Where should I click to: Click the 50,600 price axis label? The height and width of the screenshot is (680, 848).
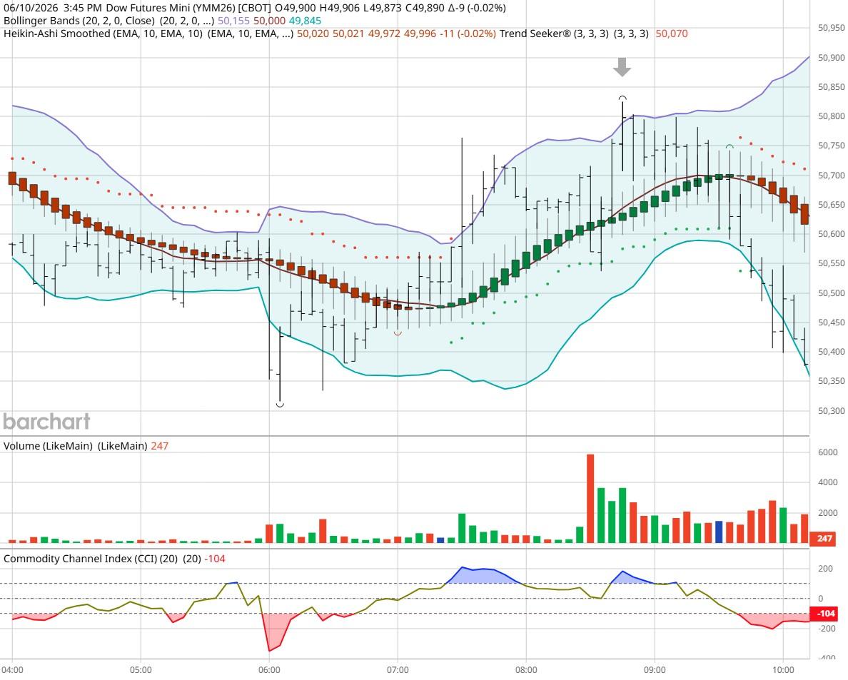[832, 235]
